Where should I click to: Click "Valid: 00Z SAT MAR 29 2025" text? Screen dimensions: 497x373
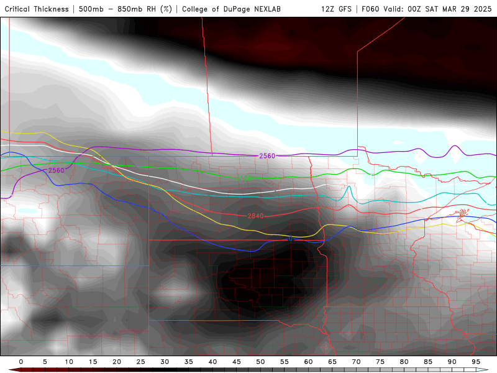pos(437,9)
